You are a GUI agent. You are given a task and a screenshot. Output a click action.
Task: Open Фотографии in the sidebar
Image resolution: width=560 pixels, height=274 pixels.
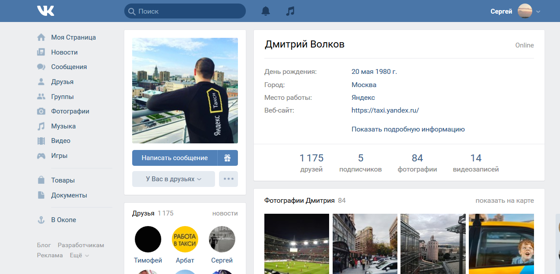pyautogui.click(x=70, y=111)
